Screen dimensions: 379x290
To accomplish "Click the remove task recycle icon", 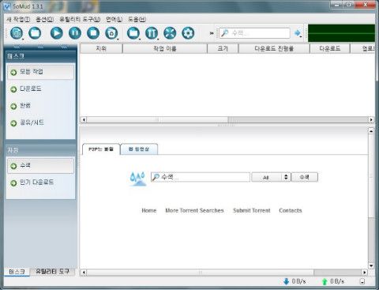I will (x=111, y=33).
